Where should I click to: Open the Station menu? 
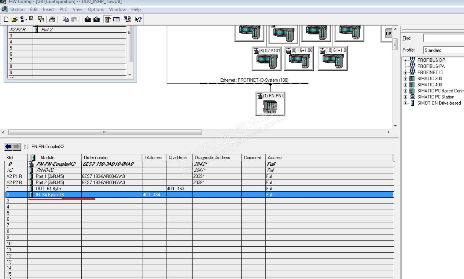tap(17, 9)
